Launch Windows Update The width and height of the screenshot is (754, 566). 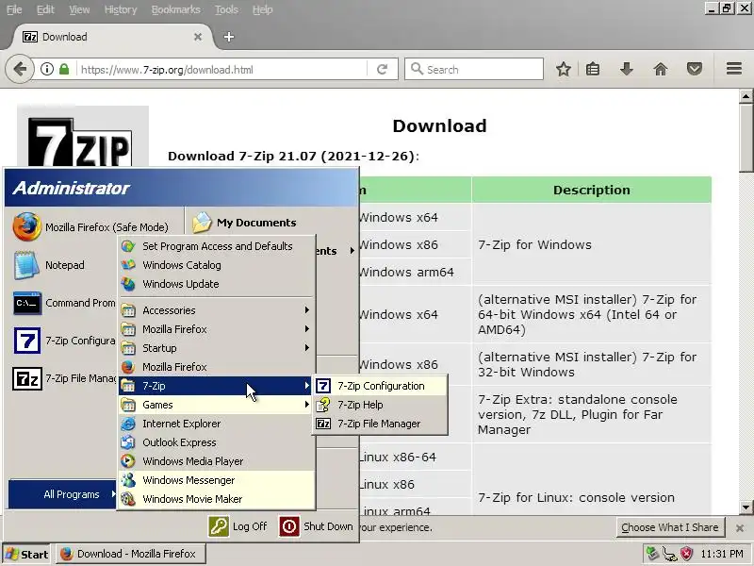pos(217,284)
